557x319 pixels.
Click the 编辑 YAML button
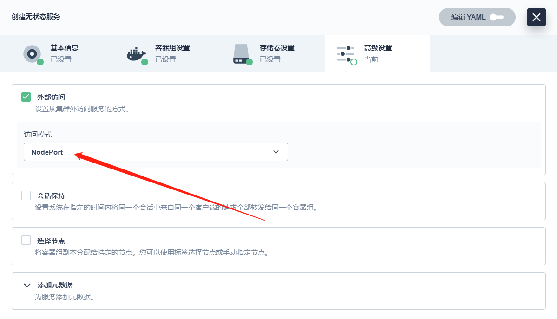[477, 17]
